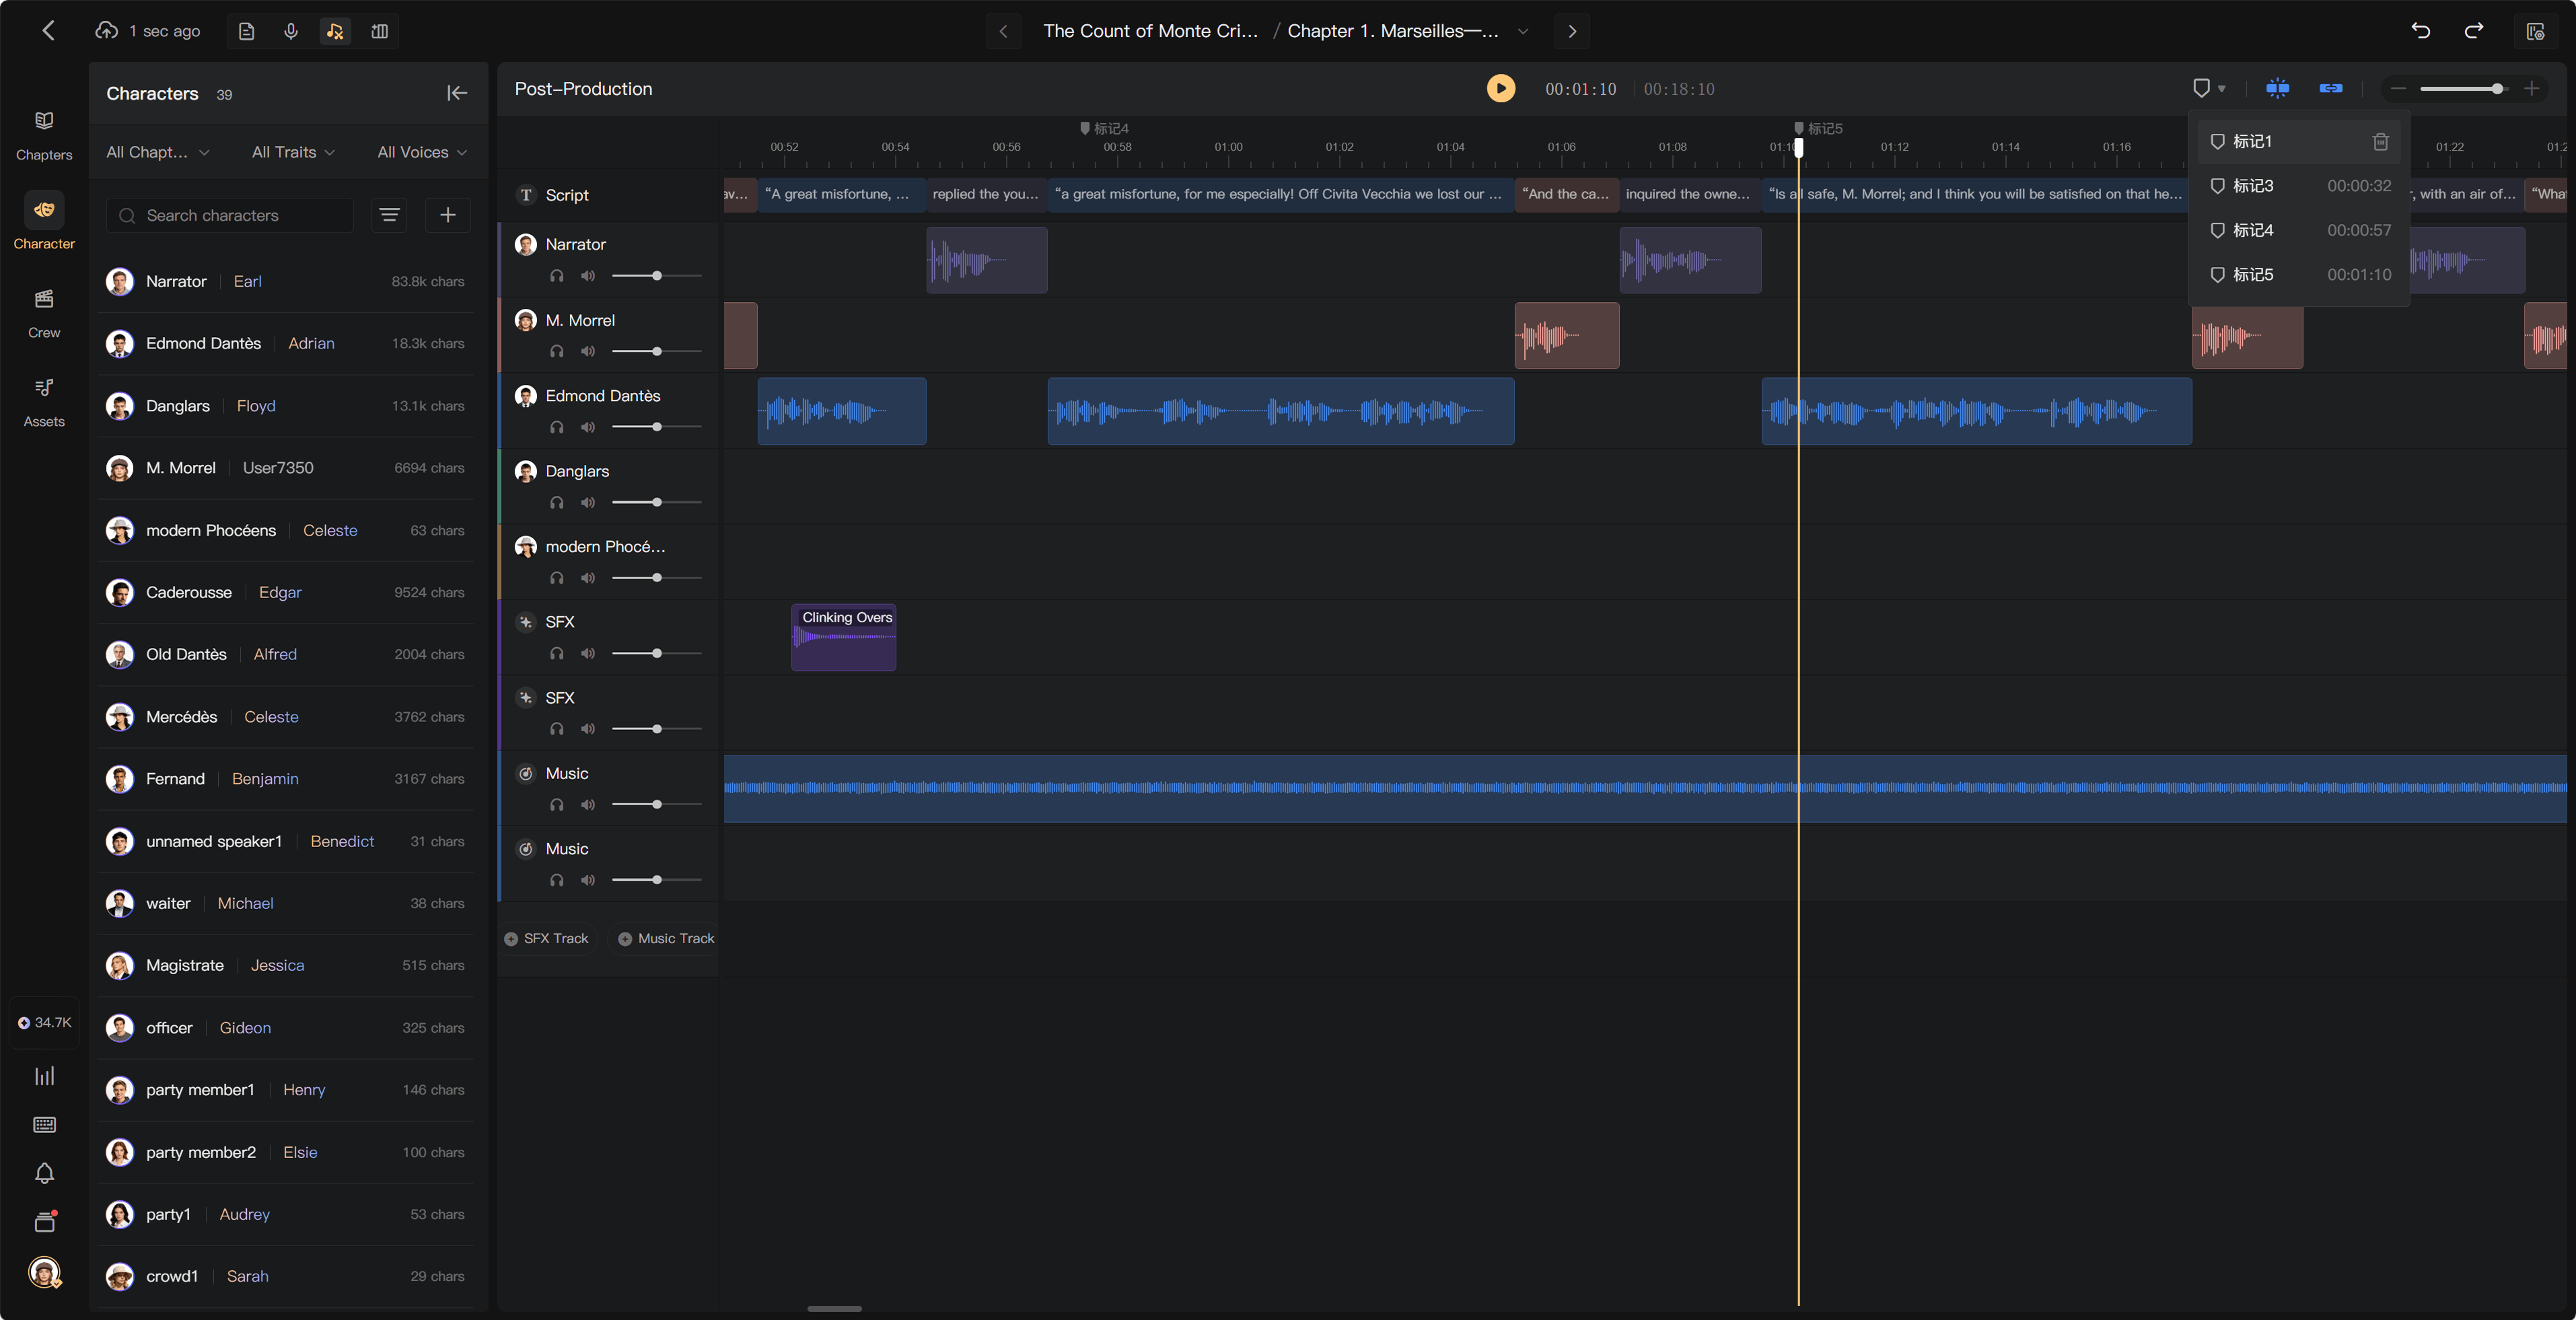
Task: Open the keyboard shortcuts icon
Action: click(44, 1125)
